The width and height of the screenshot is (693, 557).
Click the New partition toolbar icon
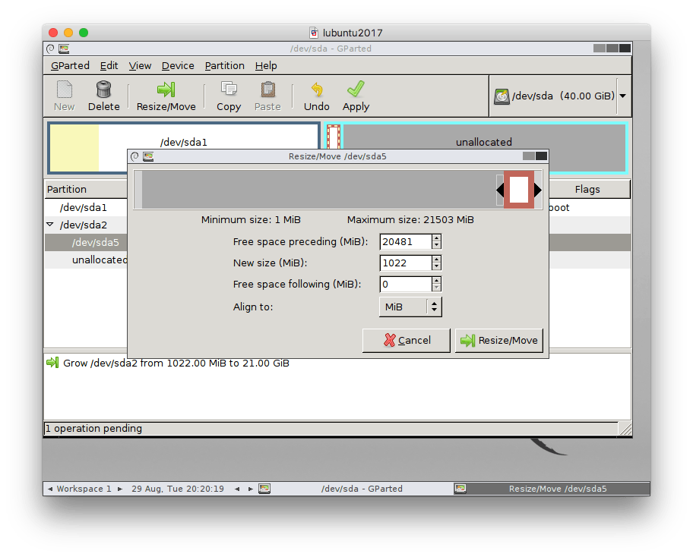click(x=65, y=90)
